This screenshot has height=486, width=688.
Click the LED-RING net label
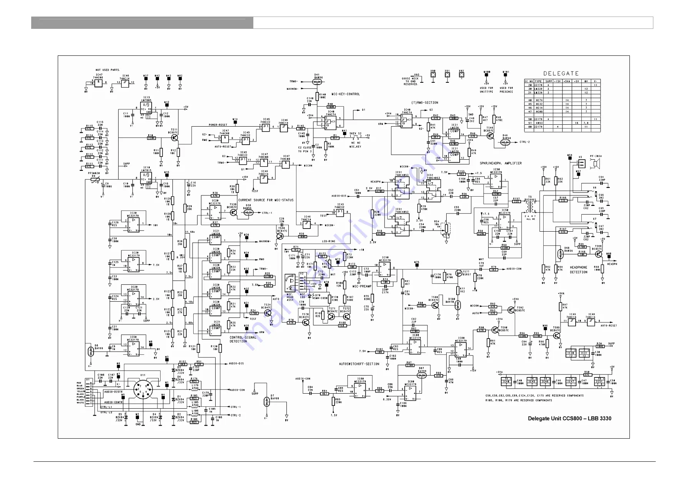[x=328, y=242]
